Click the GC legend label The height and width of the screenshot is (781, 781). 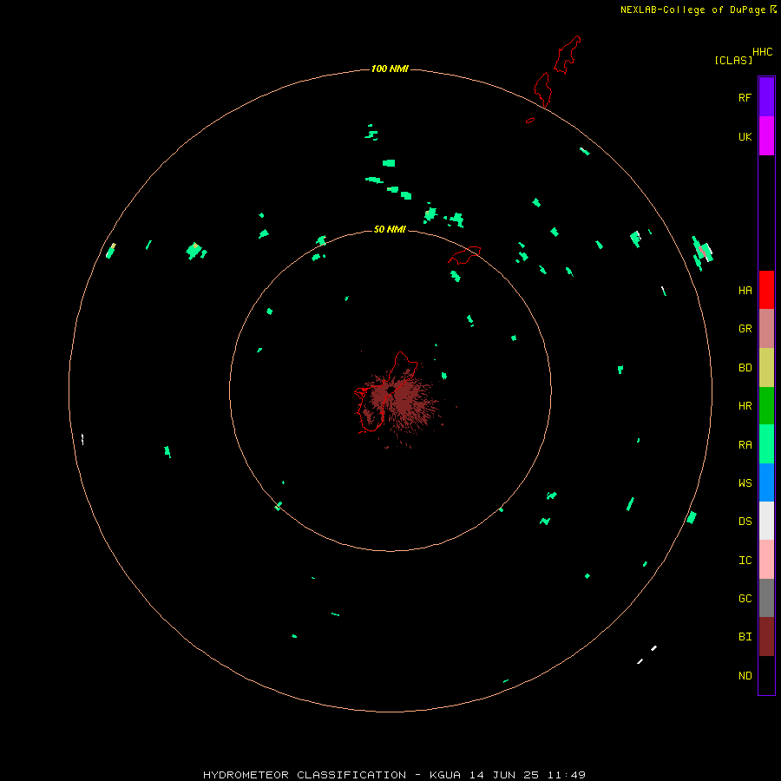(745, 599)
